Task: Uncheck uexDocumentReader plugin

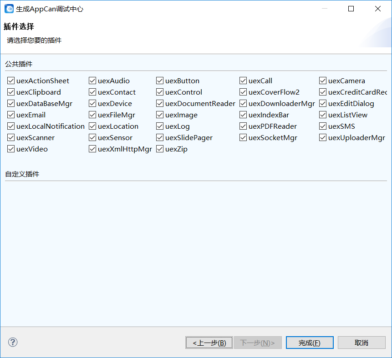Action: (x=160, y=103)
